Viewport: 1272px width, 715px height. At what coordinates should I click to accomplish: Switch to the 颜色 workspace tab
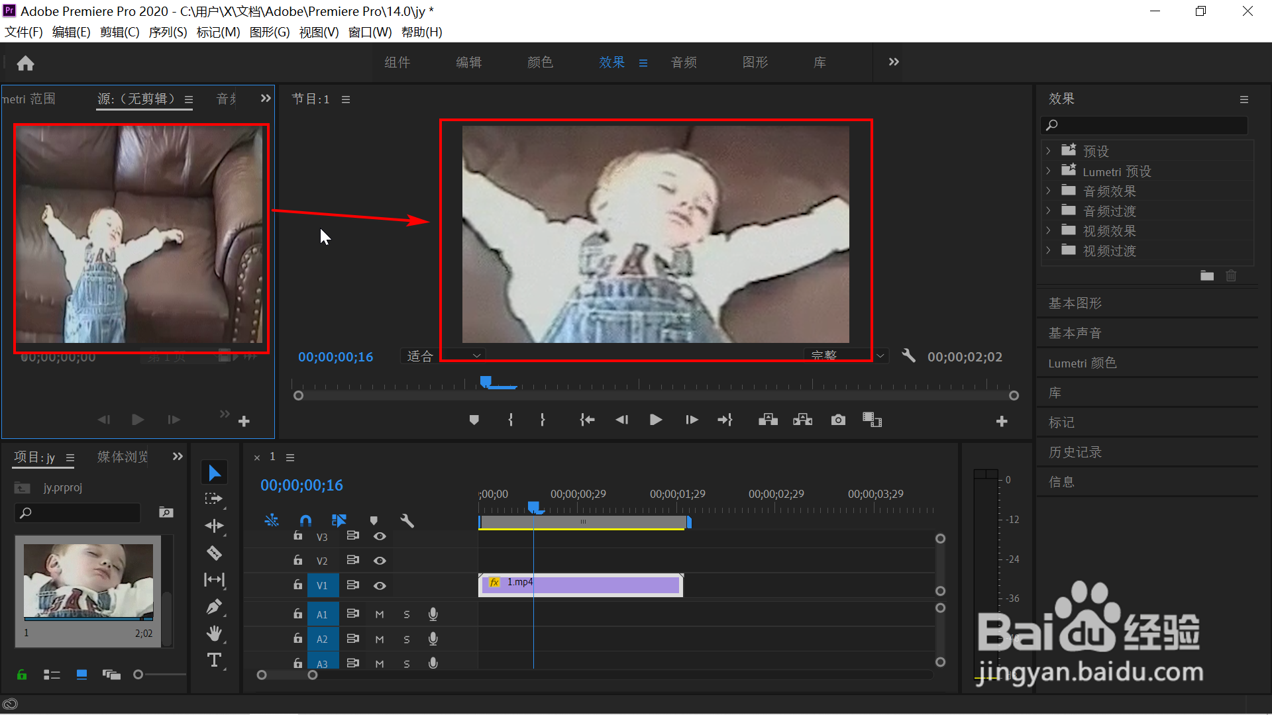pos(540,62)
